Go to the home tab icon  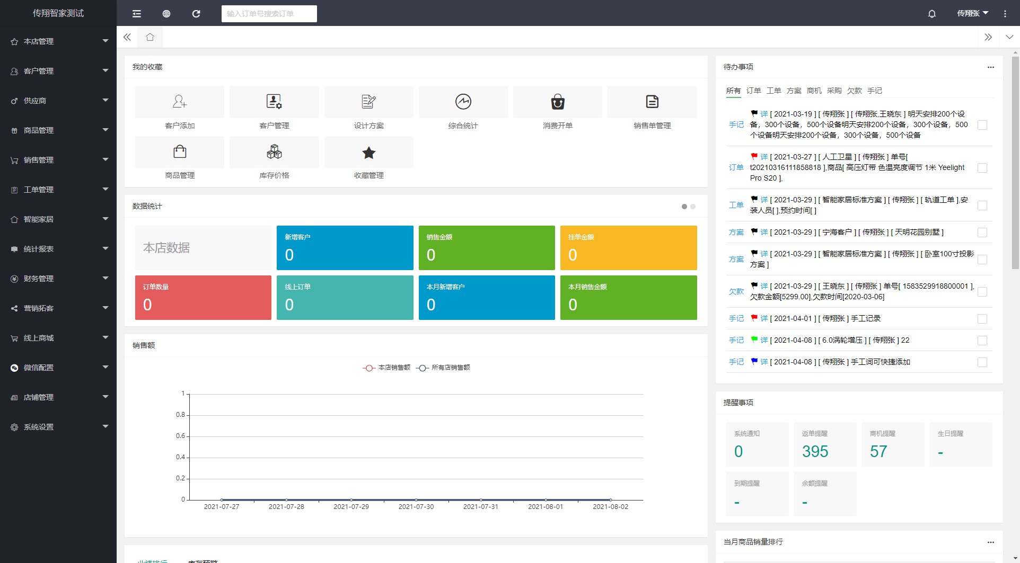tap(150, 37)
